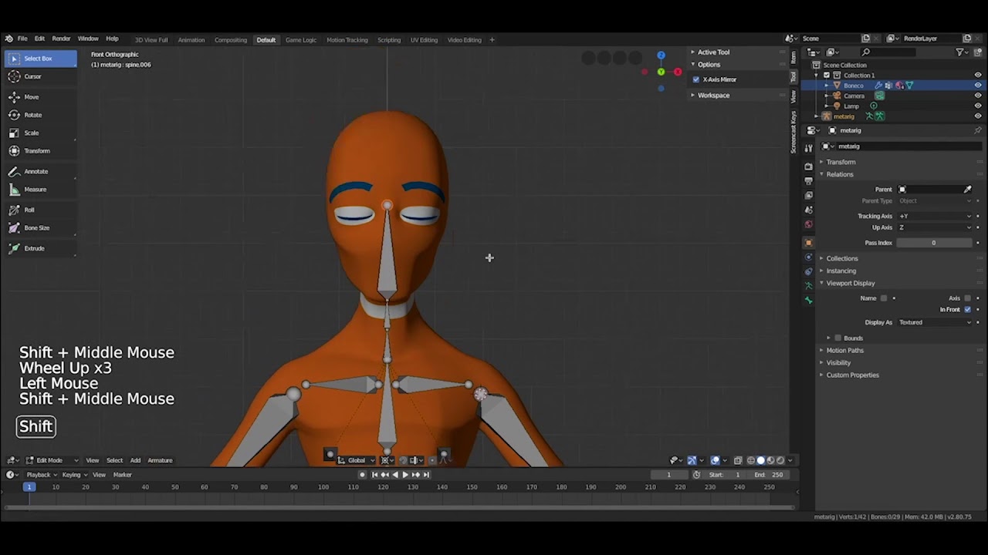Screen dimensions: 988x555
Task: Enable the Name display checkbox
Action: (884, 298)
